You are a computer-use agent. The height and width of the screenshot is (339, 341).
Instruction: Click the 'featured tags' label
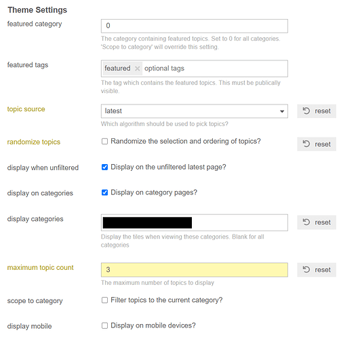click(x=28, y=65)
